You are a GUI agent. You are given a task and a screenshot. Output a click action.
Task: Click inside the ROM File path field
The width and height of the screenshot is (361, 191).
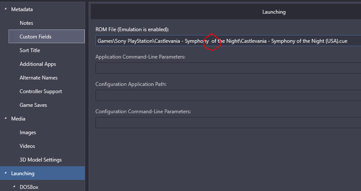coord(228,41)
